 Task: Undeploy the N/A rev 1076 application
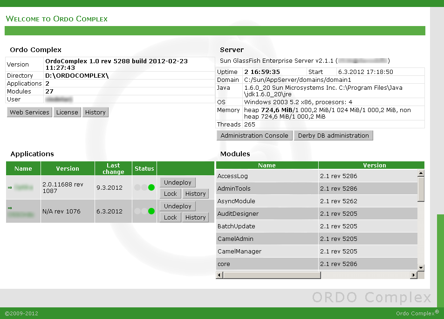point(178,206)
